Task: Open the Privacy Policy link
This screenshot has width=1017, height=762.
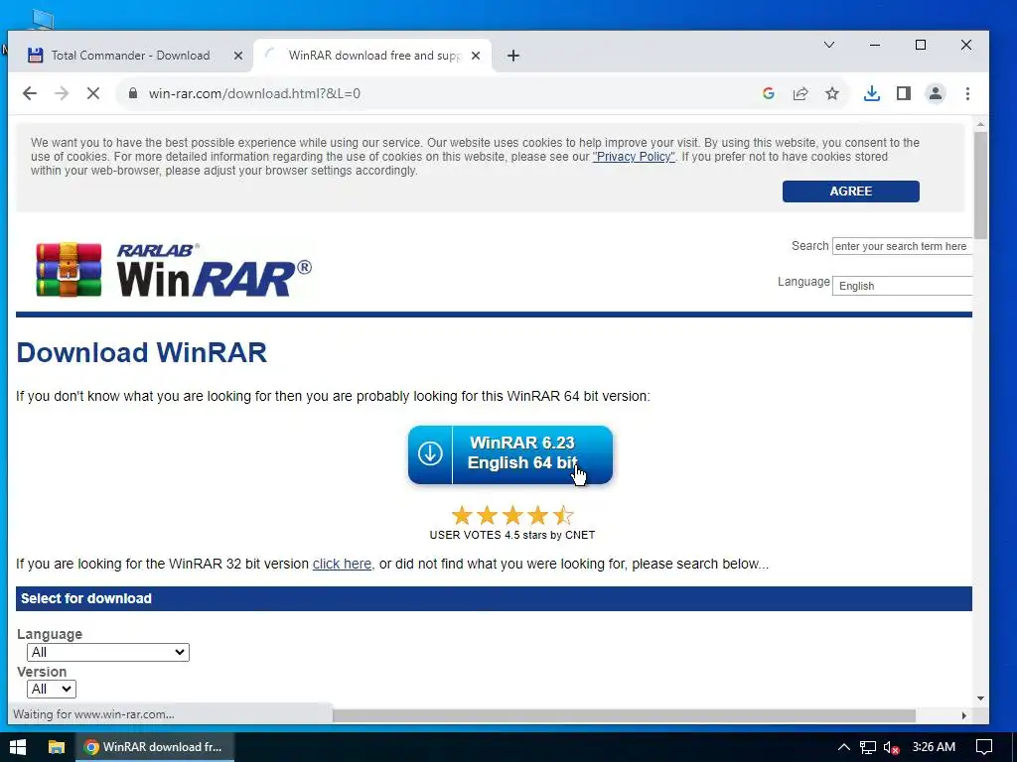Action: pyautogui.click(x=634, y=157)
